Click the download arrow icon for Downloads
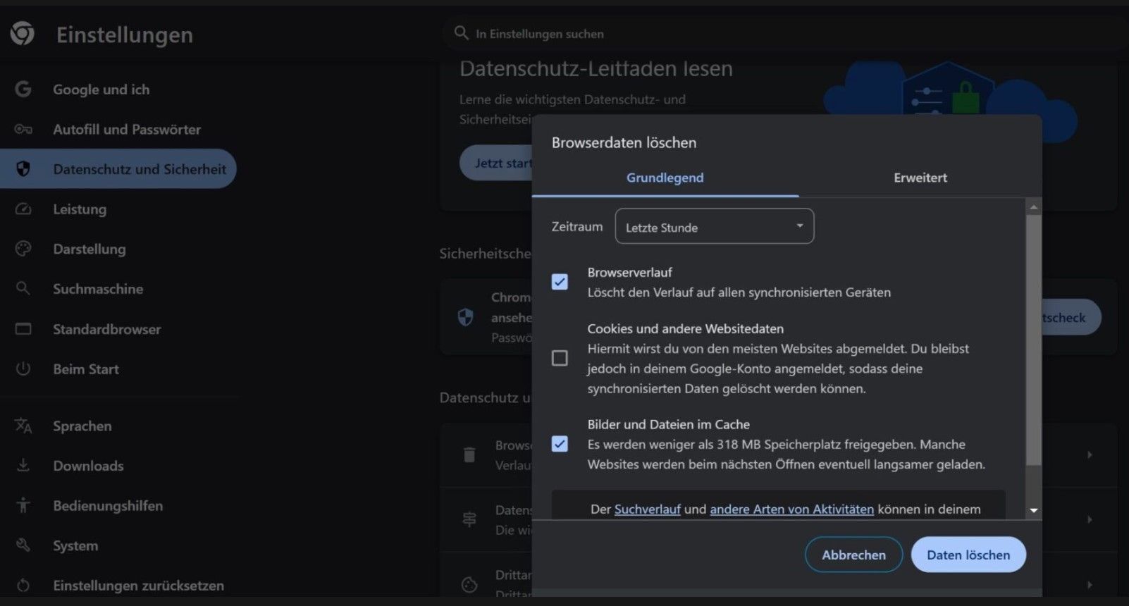 (x=23, y=465)
